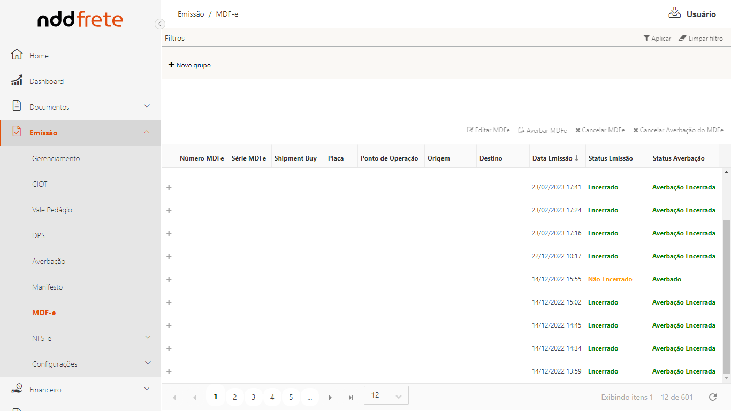Go to the last page icon

point(351,397)
